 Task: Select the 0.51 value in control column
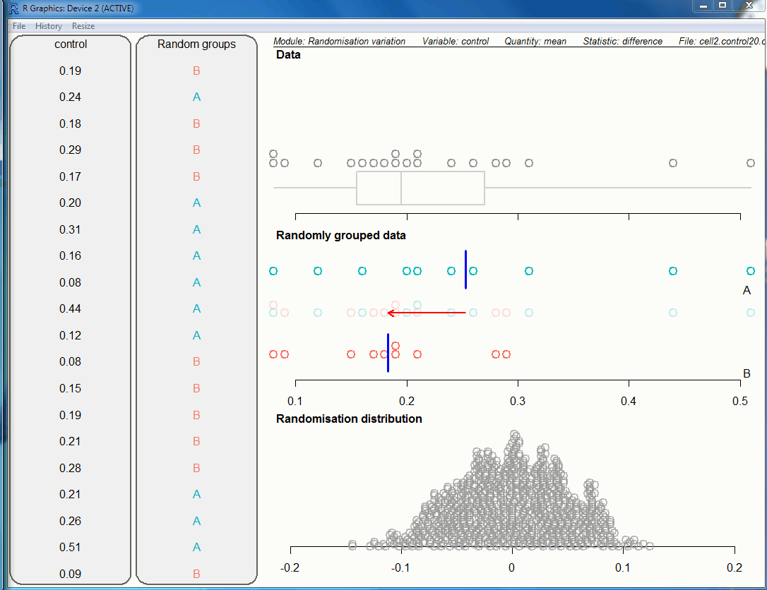coord(71,547)
